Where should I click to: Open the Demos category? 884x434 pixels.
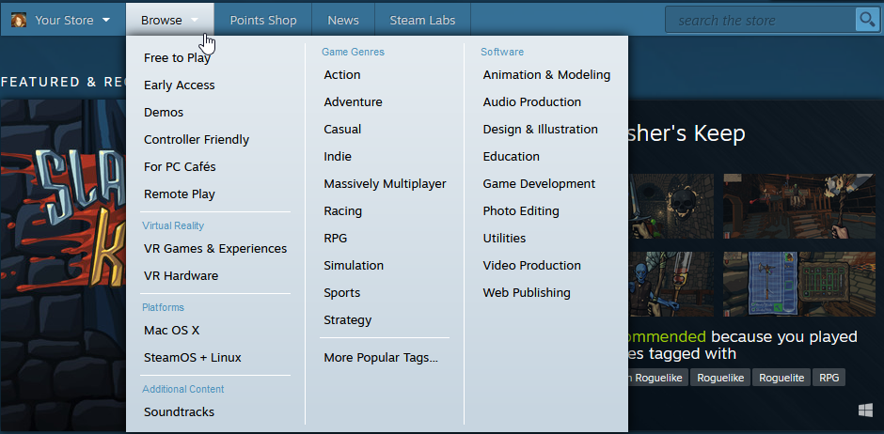click(x=164, y=113)
